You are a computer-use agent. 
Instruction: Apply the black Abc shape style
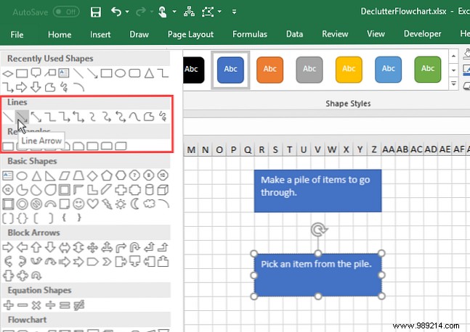tap(193, 70)
